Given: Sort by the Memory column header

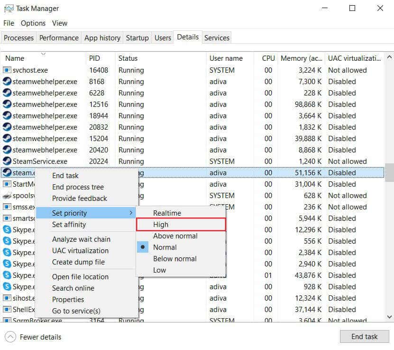Looking at the screenshot, I should (301, 58).
